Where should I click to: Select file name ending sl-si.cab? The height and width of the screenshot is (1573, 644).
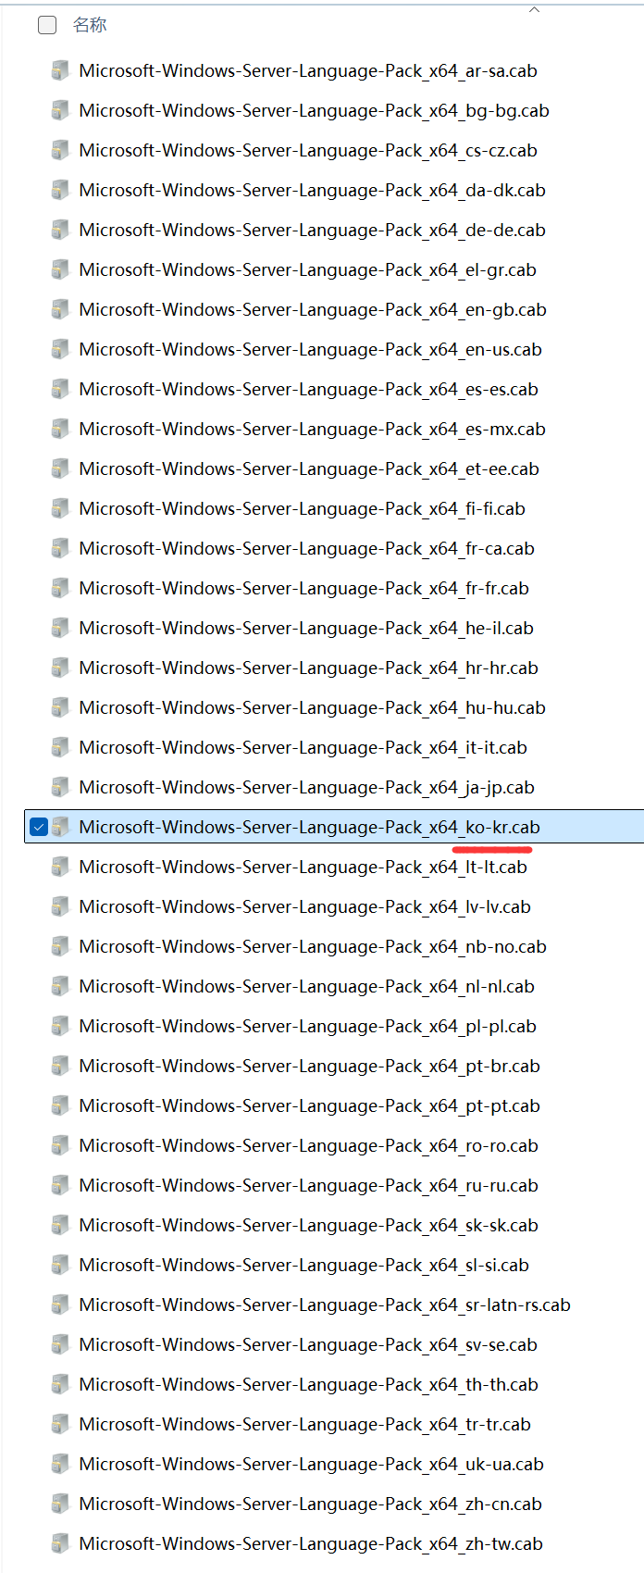click(303, 1266)
